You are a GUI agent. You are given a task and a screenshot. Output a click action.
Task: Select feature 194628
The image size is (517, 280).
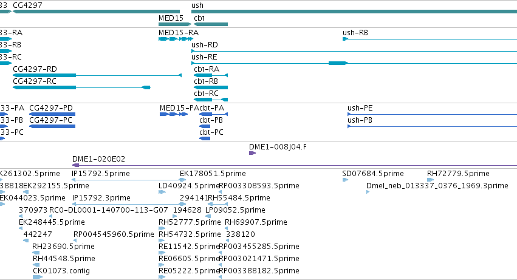pos(175,216)
